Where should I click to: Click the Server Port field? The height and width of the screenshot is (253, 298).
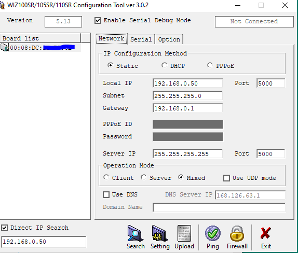pyautogui.click(x=270, y=154)
